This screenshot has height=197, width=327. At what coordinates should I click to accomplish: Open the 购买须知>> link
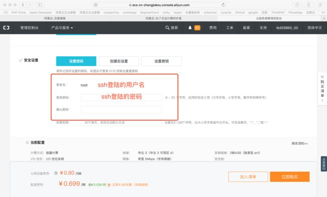[x=300, y=143]
